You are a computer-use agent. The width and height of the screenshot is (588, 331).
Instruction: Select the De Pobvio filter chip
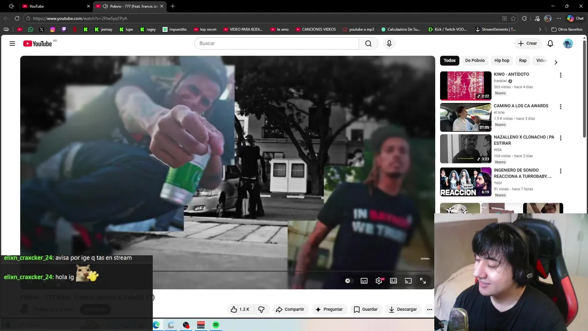pyautogui.click(x=475, y=61)
